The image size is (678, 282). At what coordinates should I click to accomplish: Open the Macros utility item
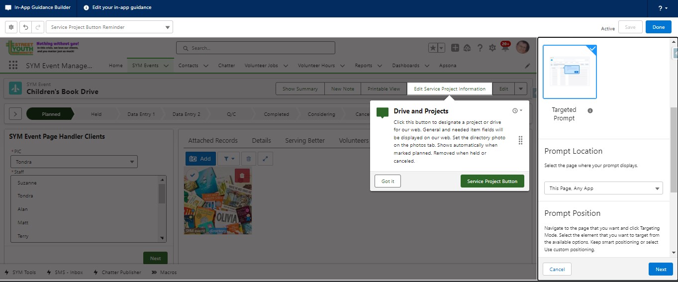point(164,272)
